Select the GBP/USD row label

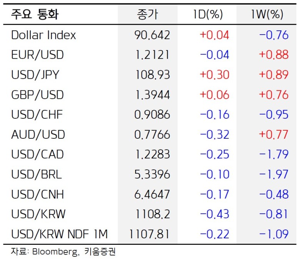point(37,95)
